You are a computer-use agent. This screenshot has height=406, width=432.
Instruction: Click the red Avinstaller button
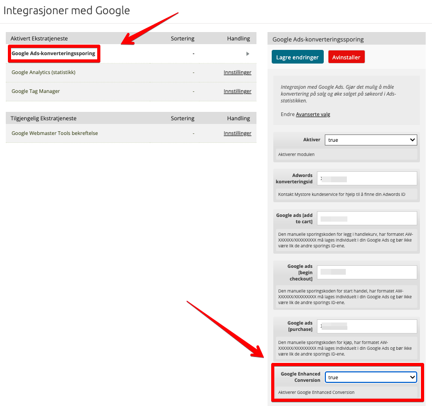(346, 57)
